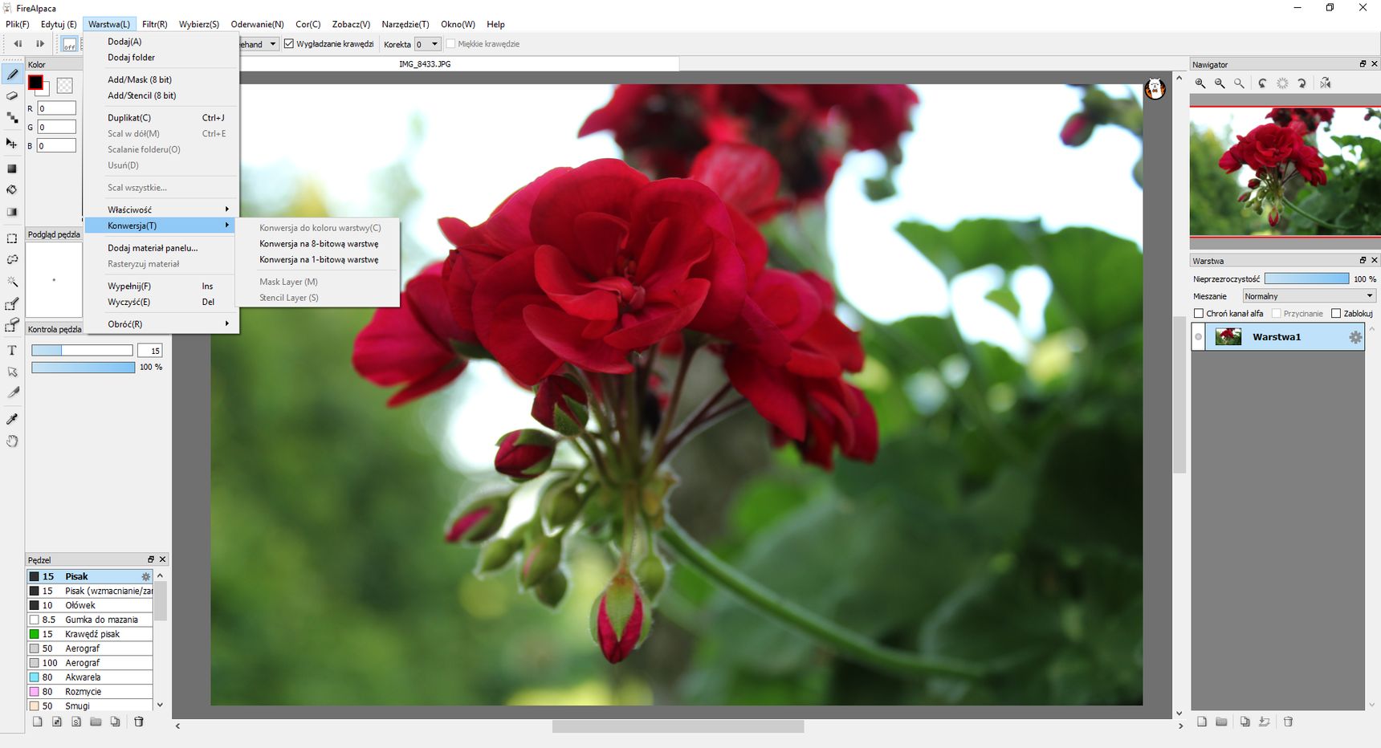Select Akwarela brush in list
Viewport: 1381px width, 748px height.
coord(90,677)
